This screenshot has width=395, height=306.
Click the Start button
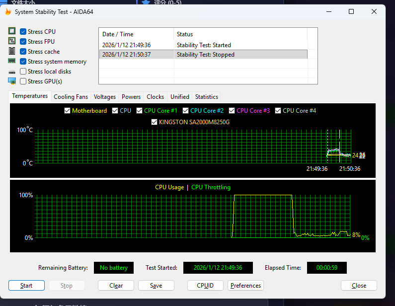click(x=26, y=285)
